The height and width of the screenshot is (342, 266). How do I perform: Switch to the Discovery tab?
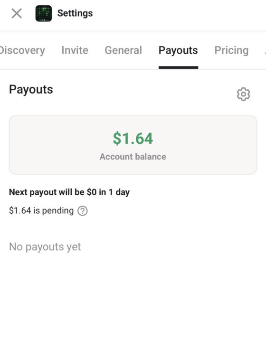click(x=22, y=50)
